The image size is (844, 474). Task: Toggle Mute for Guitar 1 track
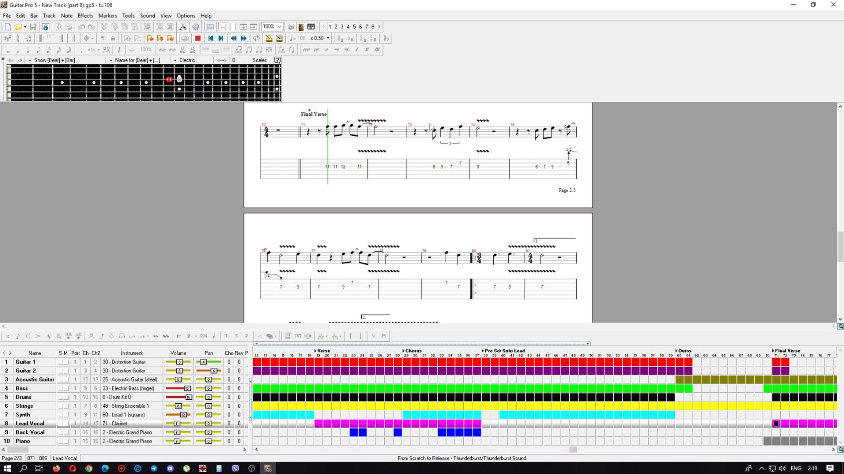[66, 362]
